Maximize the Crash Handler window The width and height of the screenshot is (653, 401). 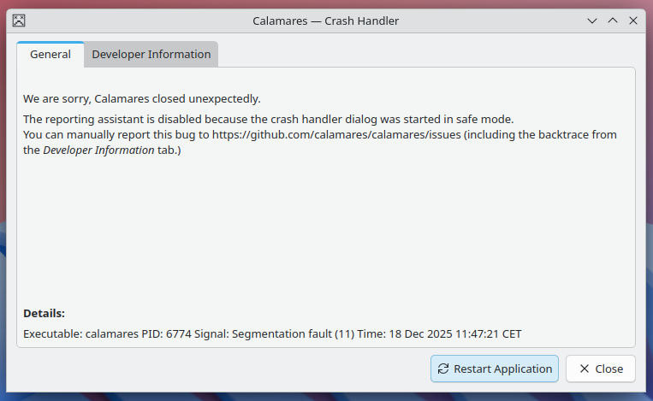coord(613,21)
